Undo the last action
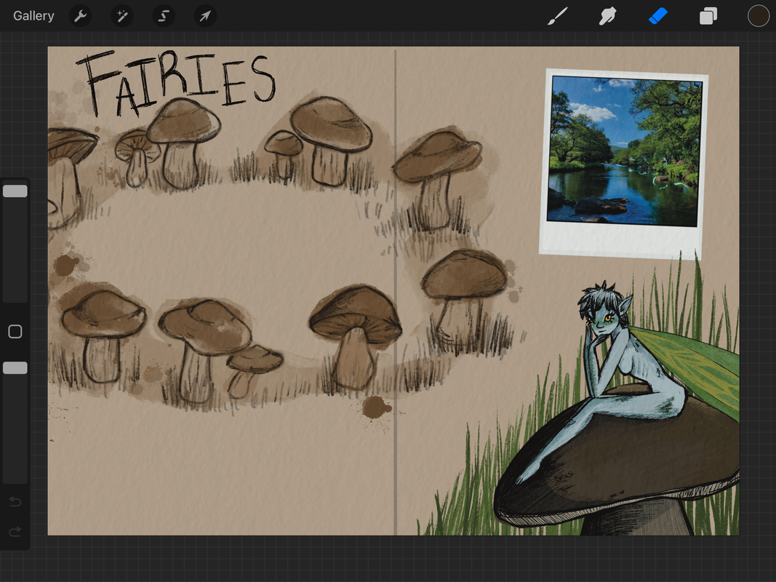Screen dimensions: 776x582 click(15, 502)
